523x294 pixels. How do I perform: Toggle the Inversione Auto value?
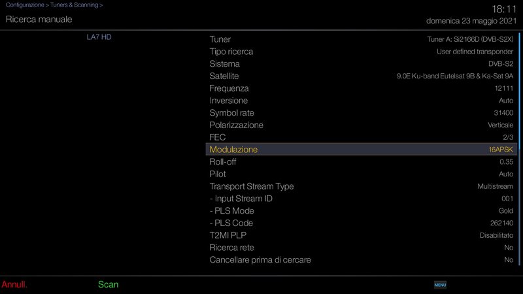(506, 101)
